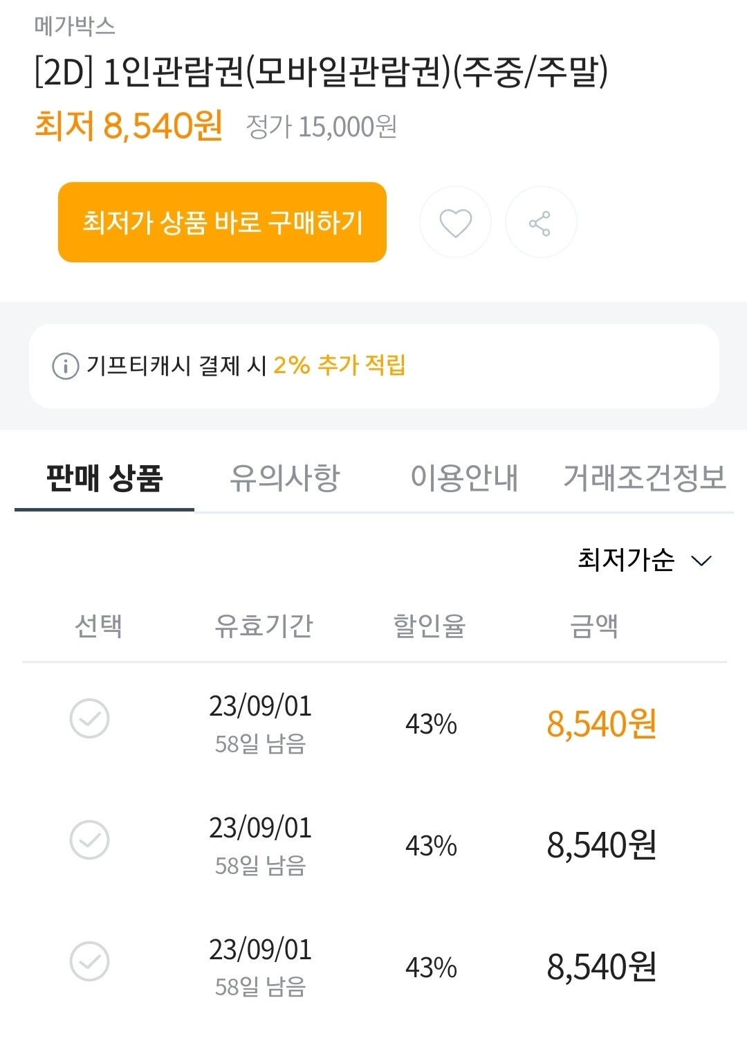Viewport: 747px width, 1052px height.
Task: Add ticket to wishlist via heart icon
Action: tap(454, 222)
